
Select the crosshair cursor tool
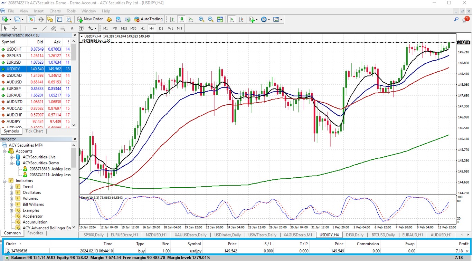(x=15, y=28)
